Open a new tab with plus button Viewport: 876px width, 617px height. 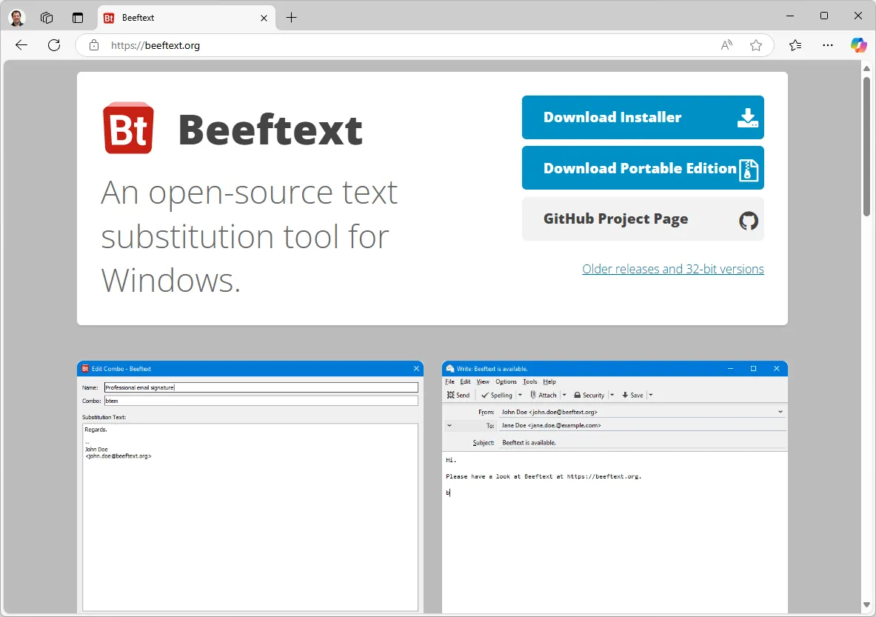[x=291, y=18]
